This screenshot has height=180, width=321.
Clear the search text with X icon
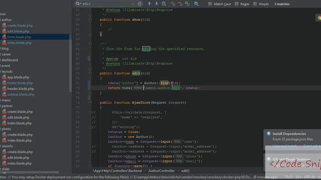tap(139, 4)
